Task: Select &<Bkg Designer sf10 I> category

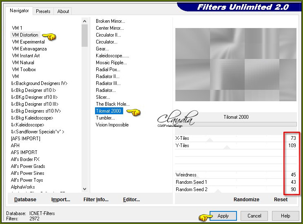Action: [33, 90]
